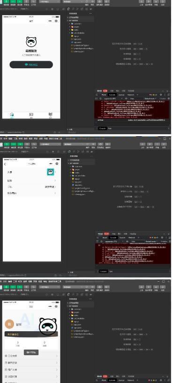173x383 pixels.
Task: Toggle 调试器 toolbar button in profile-page window
Action: [20, 144]
